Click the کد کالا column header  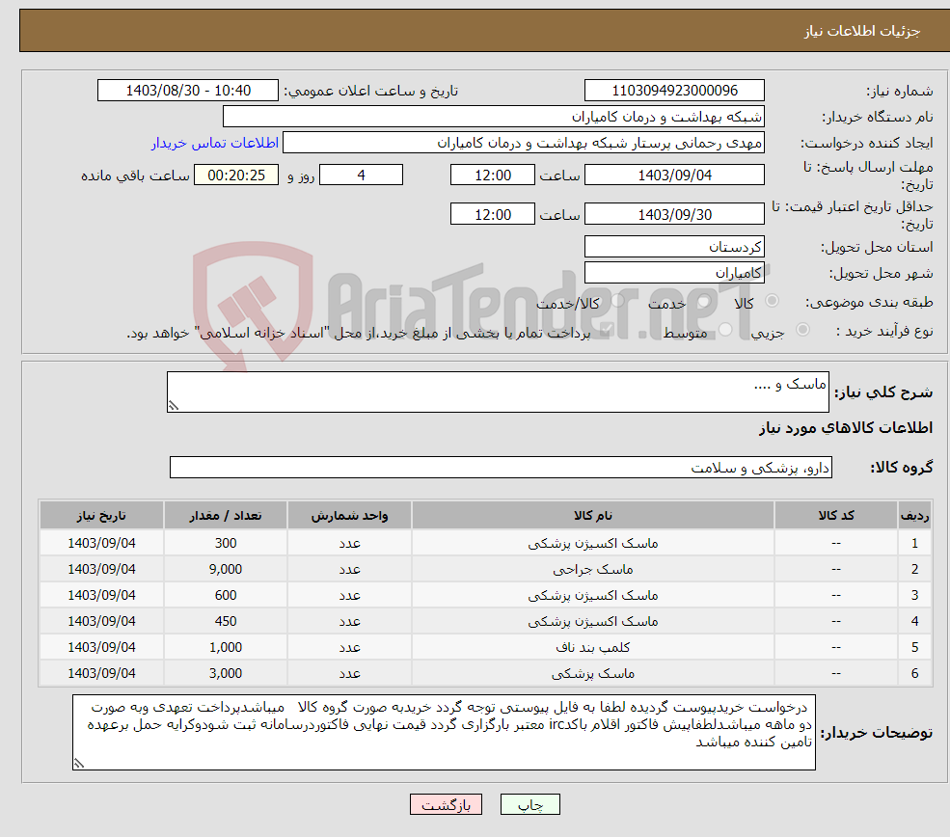(x=836, y=515)
